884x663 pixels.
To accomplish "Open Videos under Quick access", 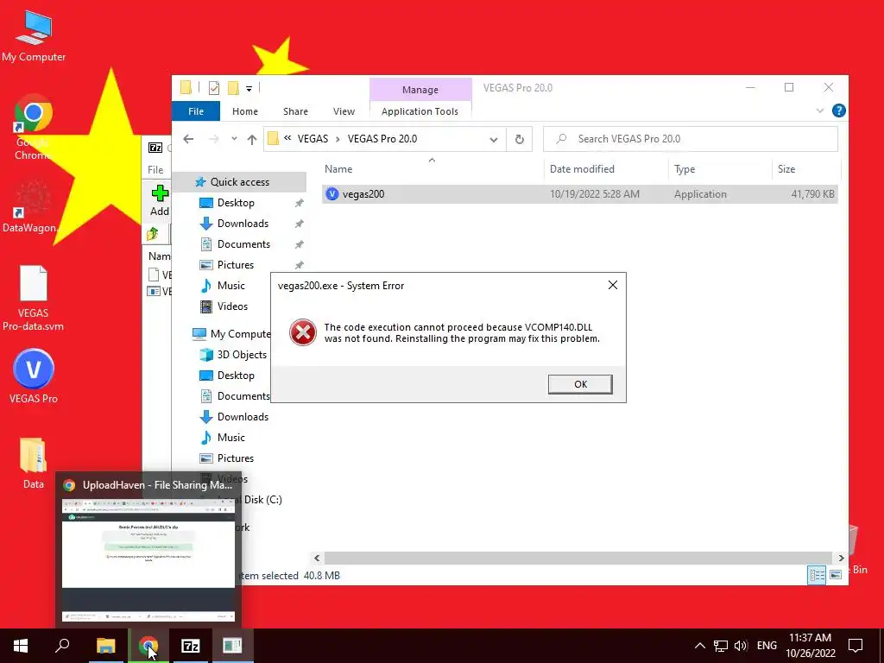I will coord(232,306).
